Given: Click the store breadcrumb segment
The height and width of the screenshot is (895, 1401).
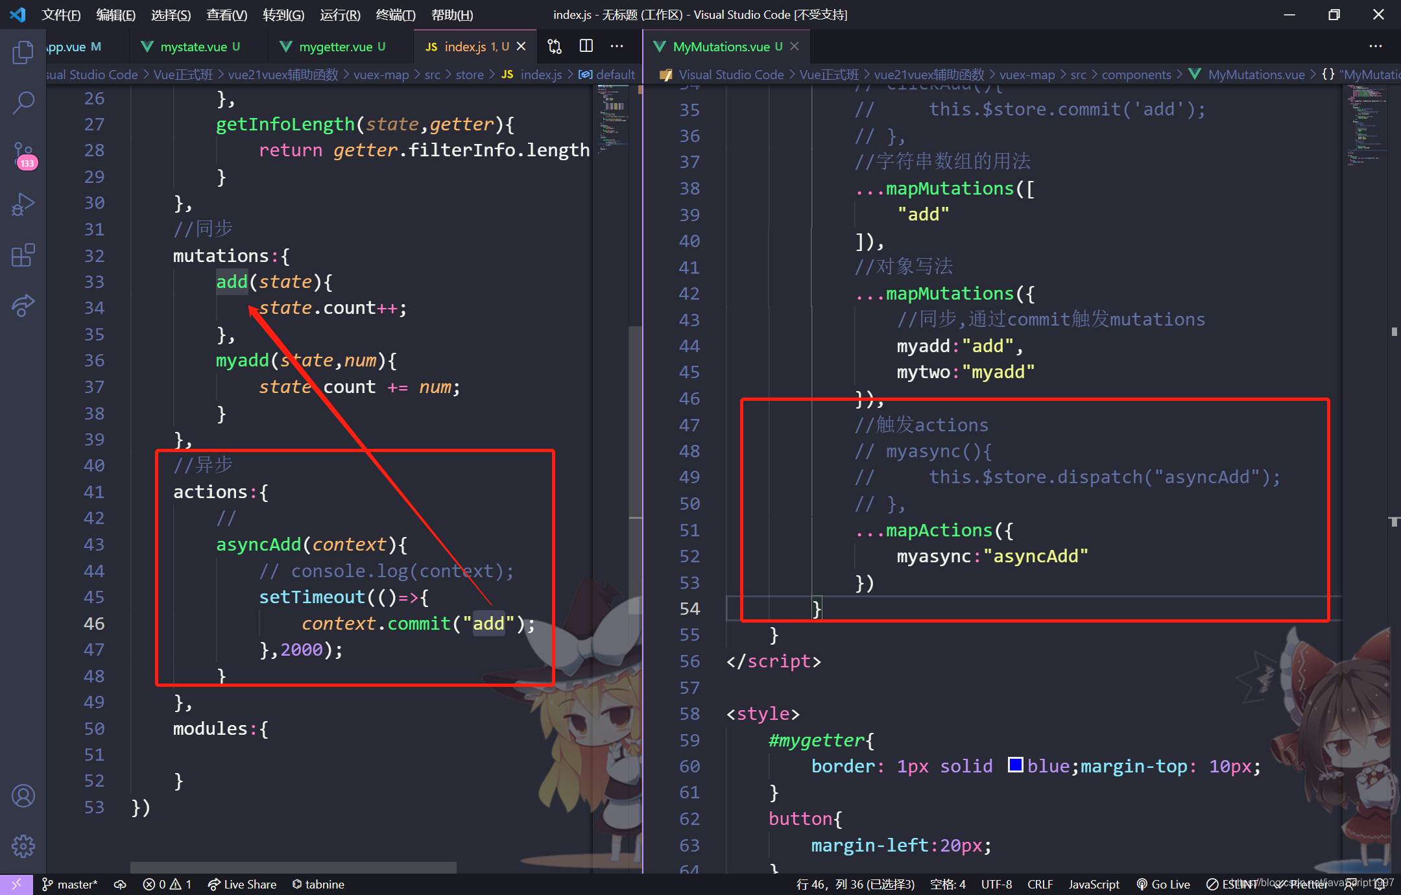Looking at the screenshot, I should coord(469,75).
